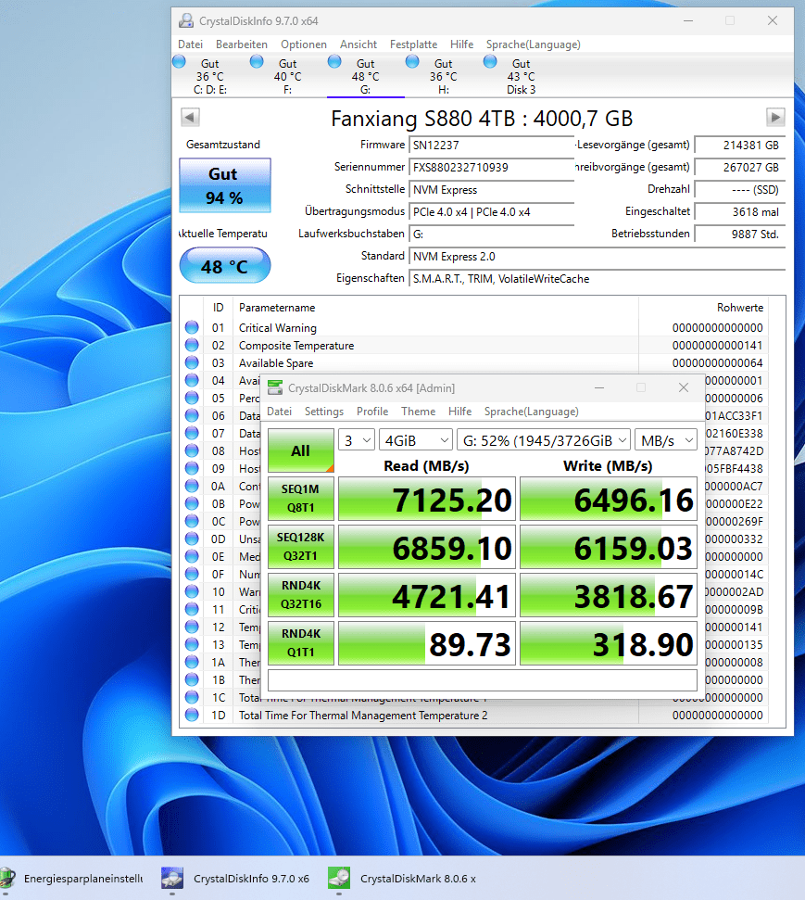The image size is (805, 900).
Task: Open Hilfe menu in CrystalDiskMark
Action: (459, 411)
